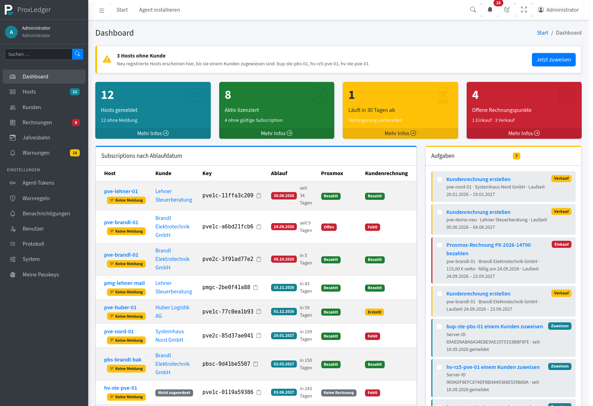The width and height of the screenshot is (593, 406).
Task: Copy key pve2c-85d37ae041 to clipboard
Action: tap(259, 335)
